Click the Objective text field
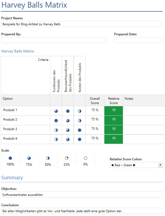165x216 pixels. coord(82,195)
